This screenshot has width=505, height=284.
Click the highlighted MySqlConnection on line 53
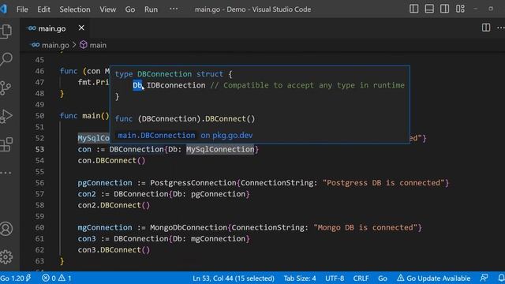(220, 149)
